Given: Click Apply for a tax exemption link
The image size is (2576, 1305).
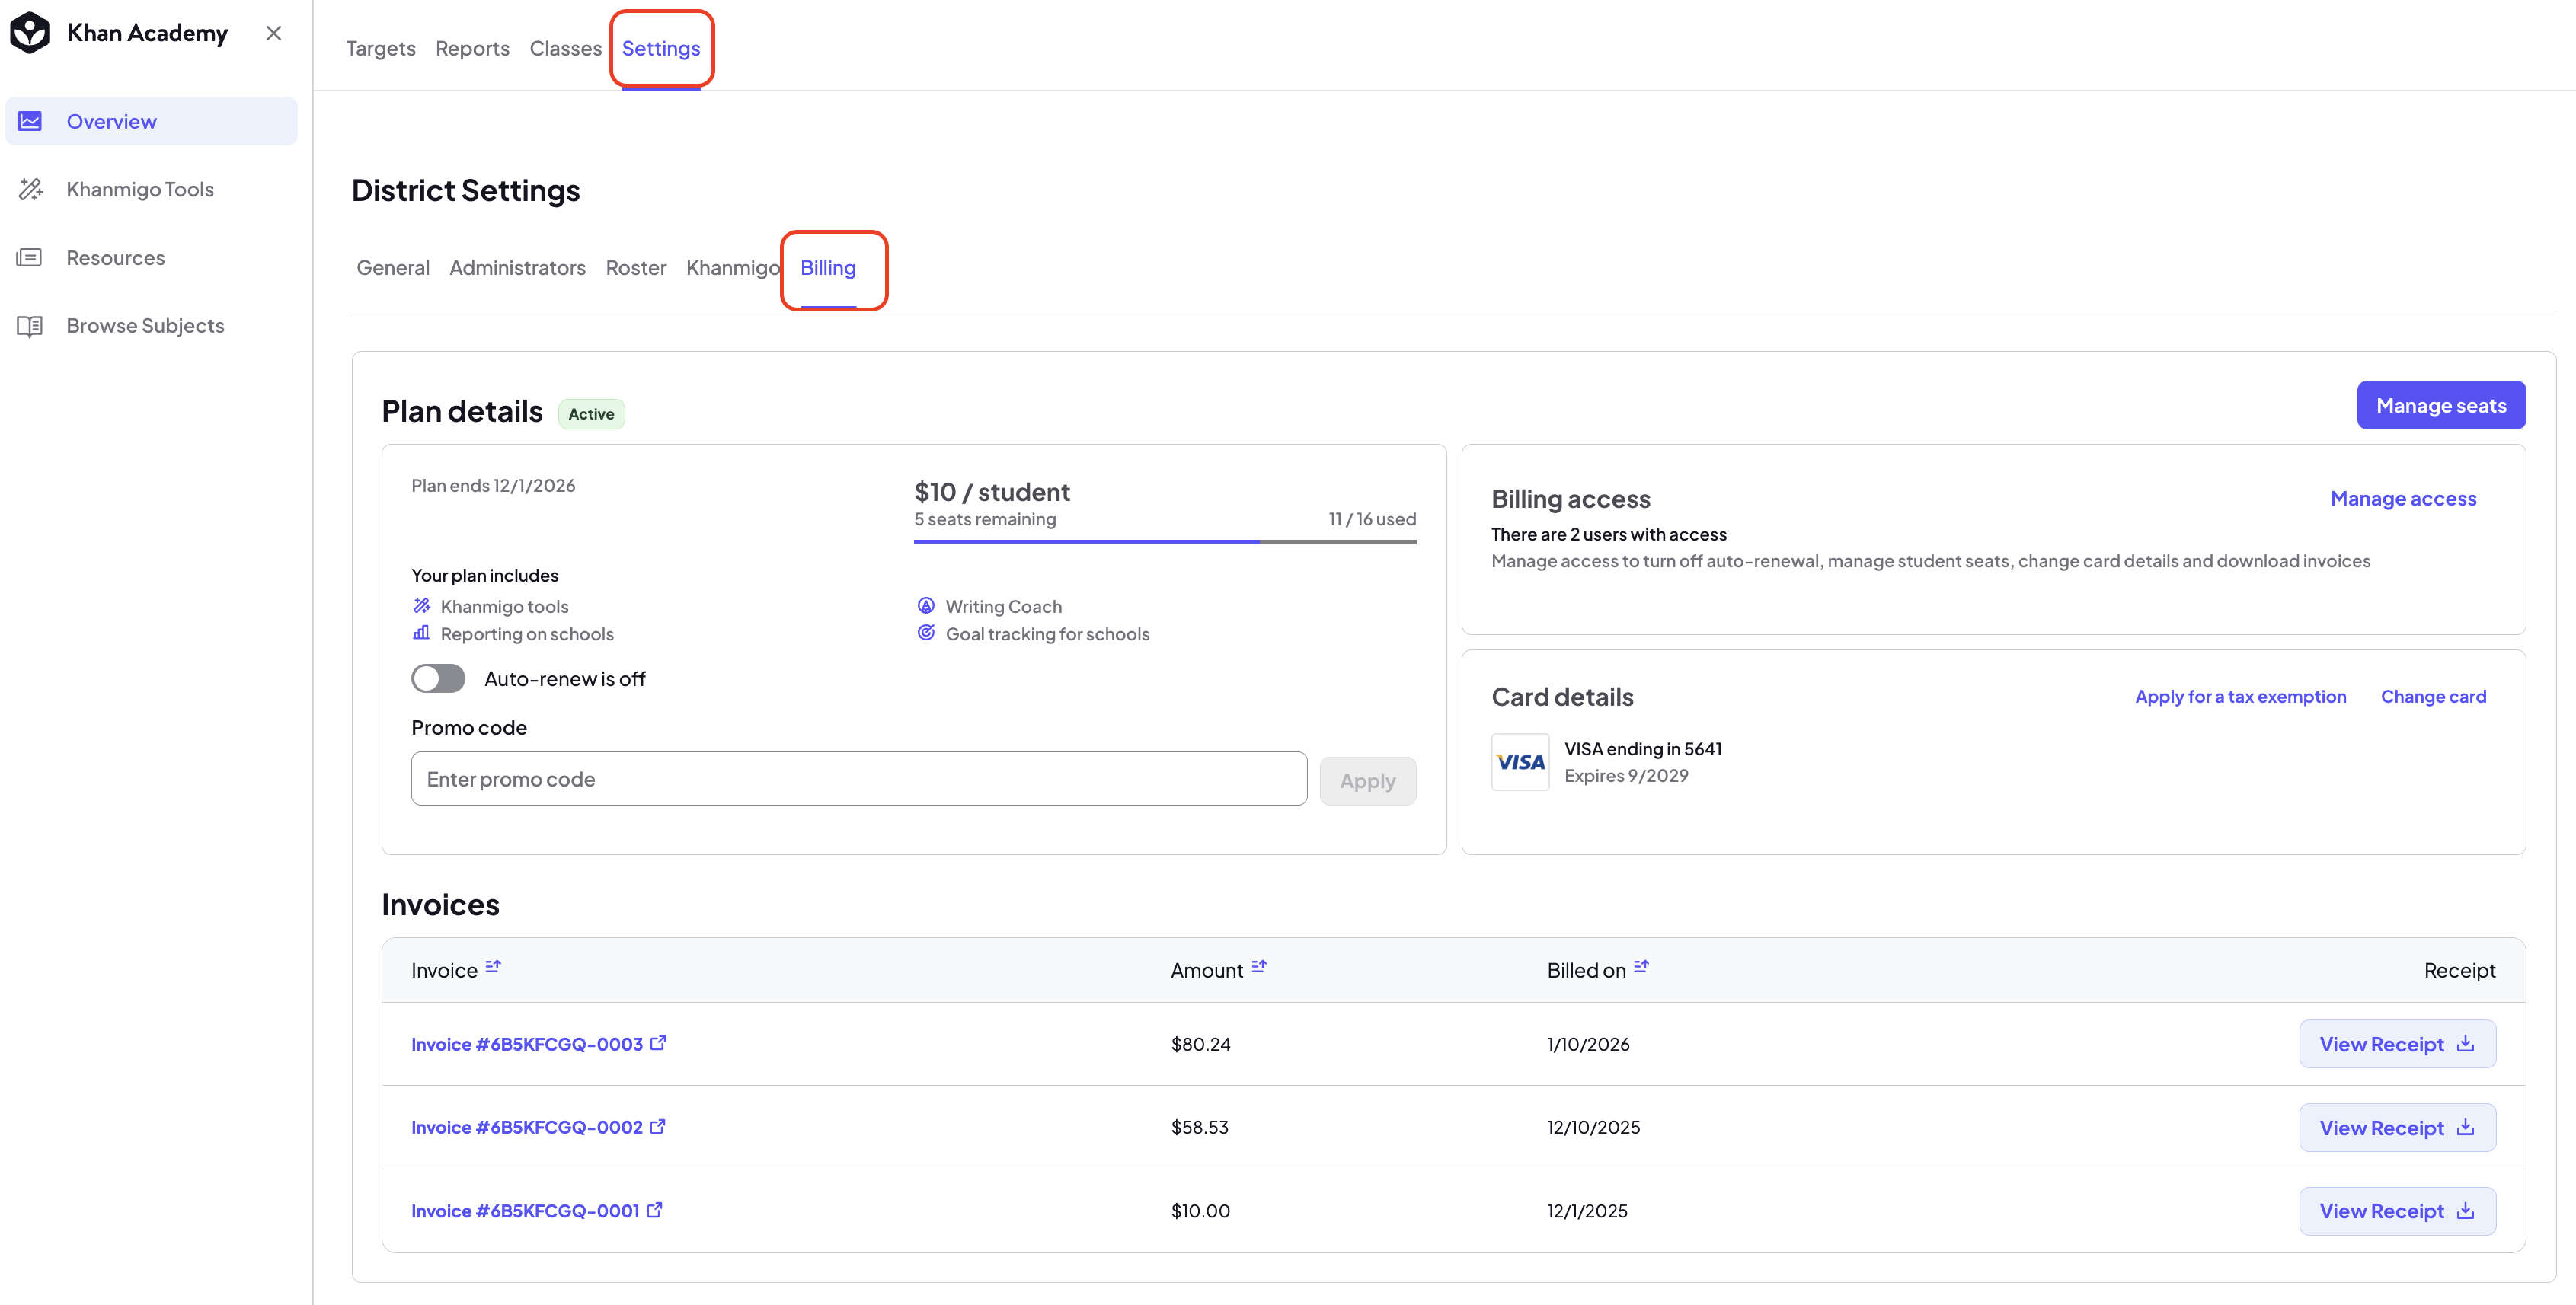Looking at the screenshot, I should click(x=2240, y=697).
